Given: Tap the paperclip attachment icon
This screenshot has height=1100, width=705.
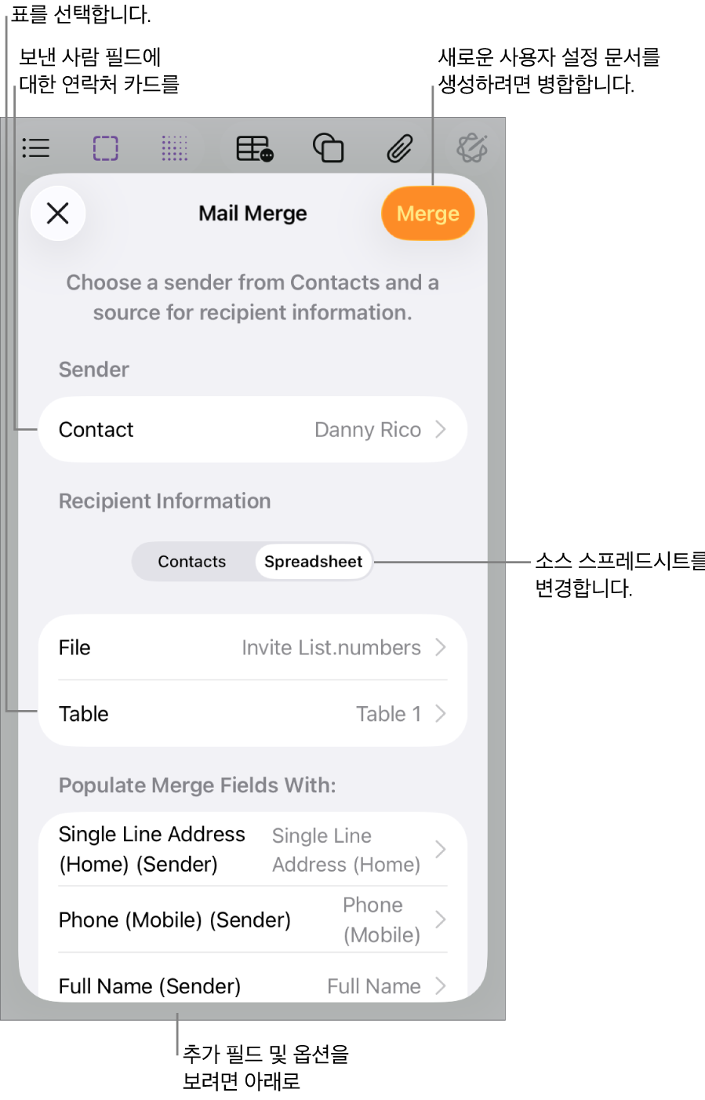Looking at the screenshot, I should point(400,148).
